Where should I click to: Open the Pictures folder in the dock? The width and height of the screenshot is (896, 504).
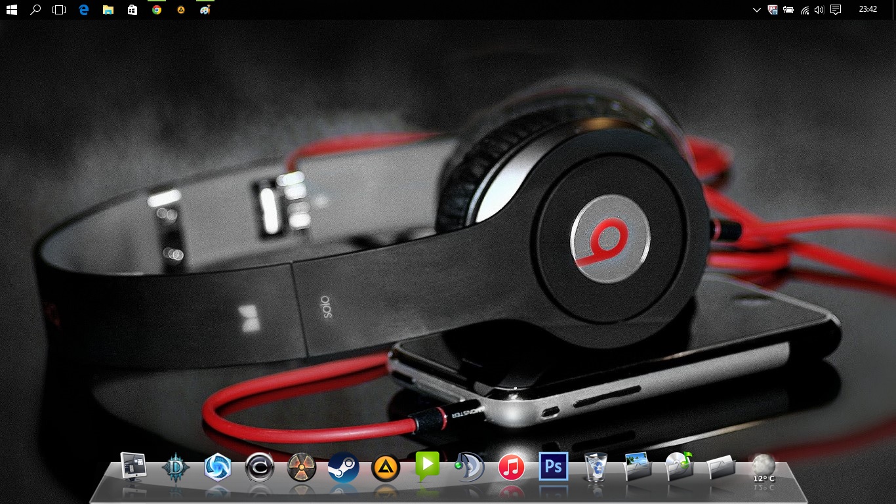[x=638, y=467]
